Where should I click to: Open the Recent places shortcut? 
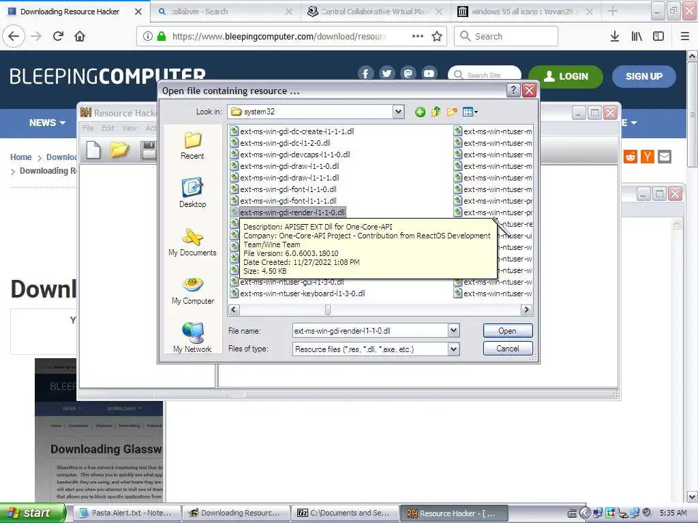192,146
